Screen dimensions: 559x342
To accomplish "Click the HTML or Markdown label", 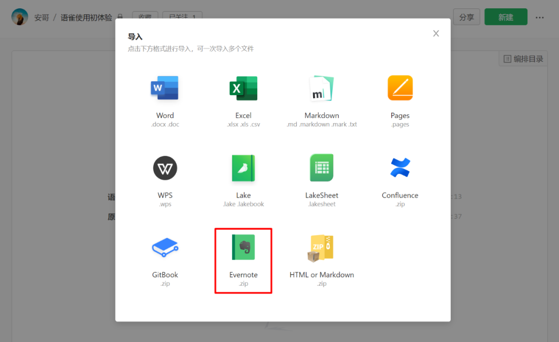I will (x=321, y=275).
